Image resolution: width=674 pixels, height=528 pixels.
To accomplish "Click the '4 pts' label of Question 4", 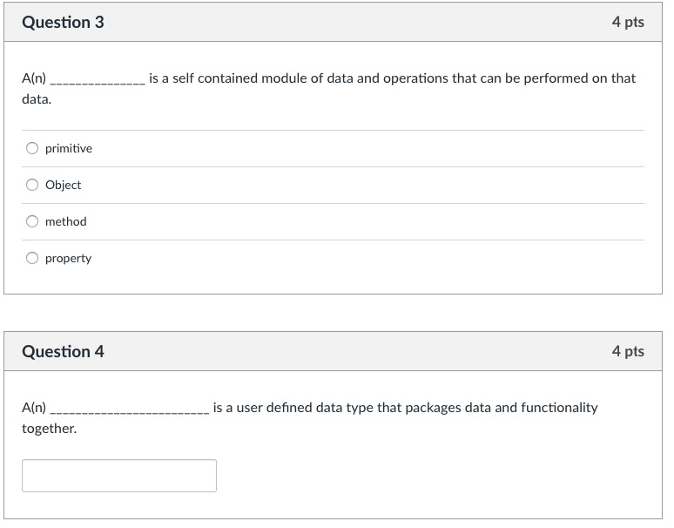I will point(628,351).
